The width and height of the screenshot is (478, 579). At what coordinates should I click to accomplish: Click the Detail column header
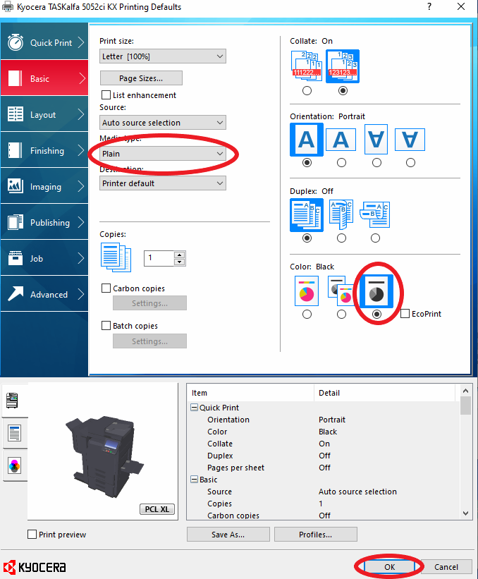pos(385,393)
